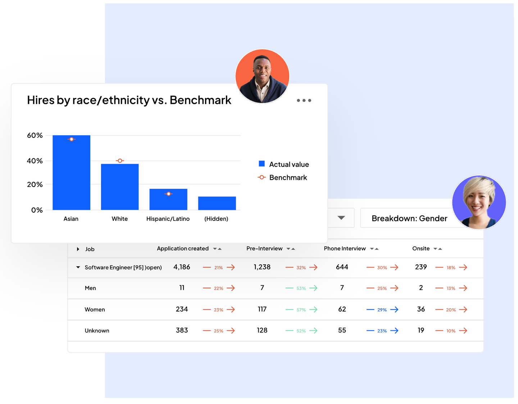
Task: Click the Application created column header
Action: (x=183, y=249)
